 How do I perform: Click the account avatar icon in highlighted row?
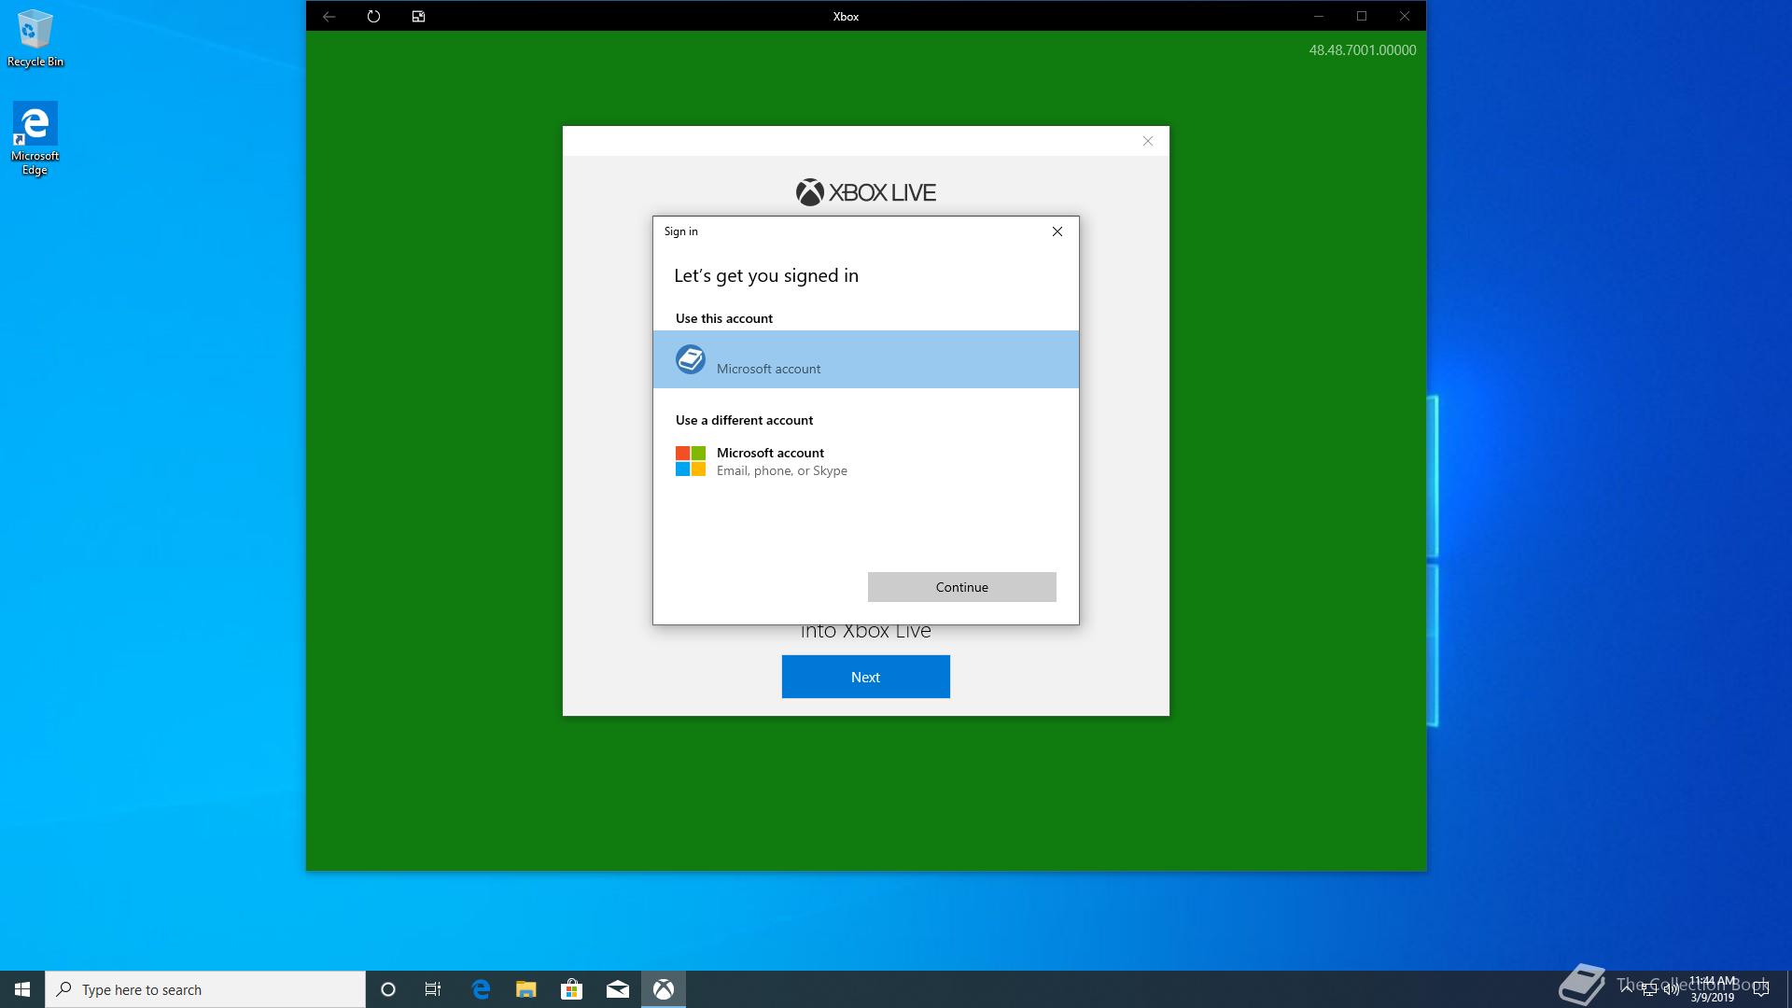pyautogui.click(x=691, y=359)
